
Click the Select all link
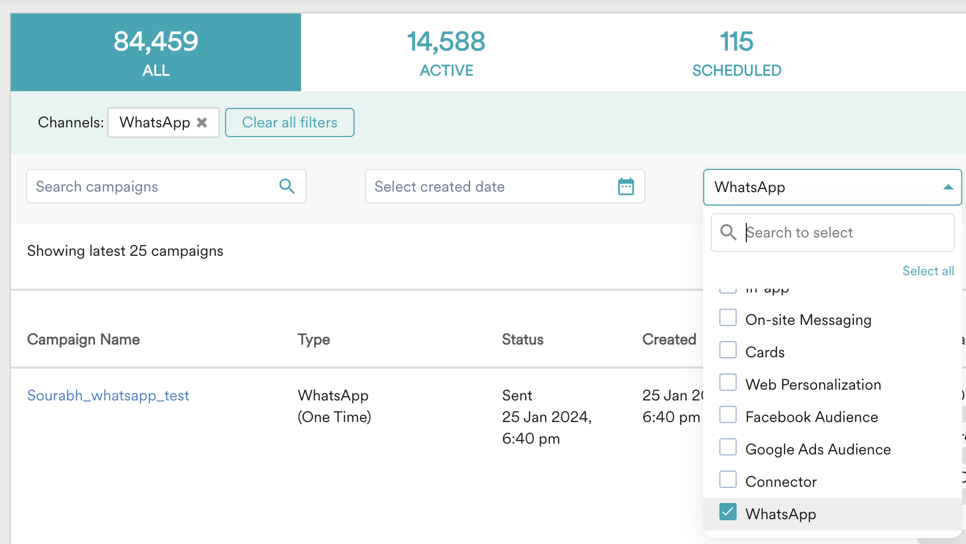(x=928, y=271)
